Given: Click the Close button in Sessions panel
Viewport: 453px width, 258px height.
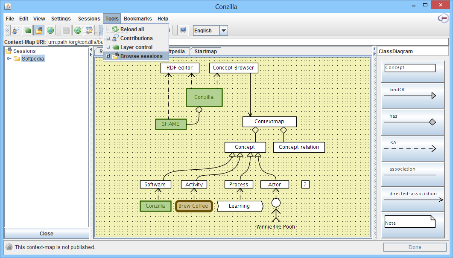Looking at the screenshot, I should pos(47,233).
